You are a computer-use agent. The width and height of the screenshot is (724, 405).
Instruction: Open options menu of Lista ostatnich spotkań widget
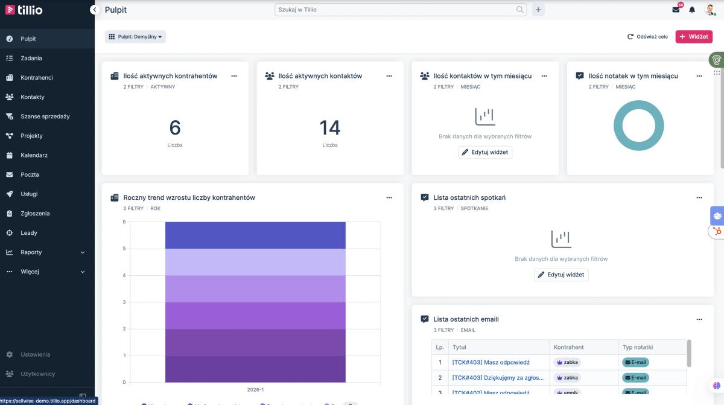[x=699, y=197]
